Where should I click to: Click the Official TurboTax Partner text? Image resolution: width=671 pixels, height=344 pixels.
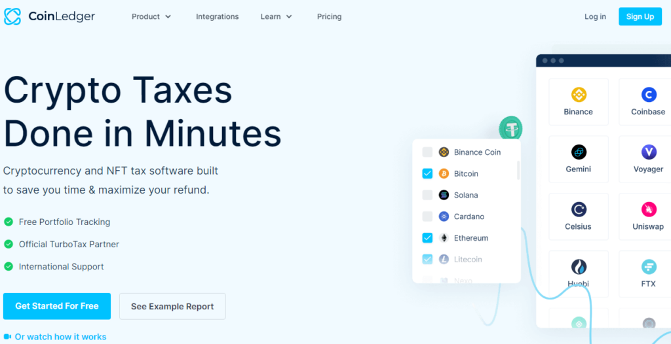tap(69, 244)
